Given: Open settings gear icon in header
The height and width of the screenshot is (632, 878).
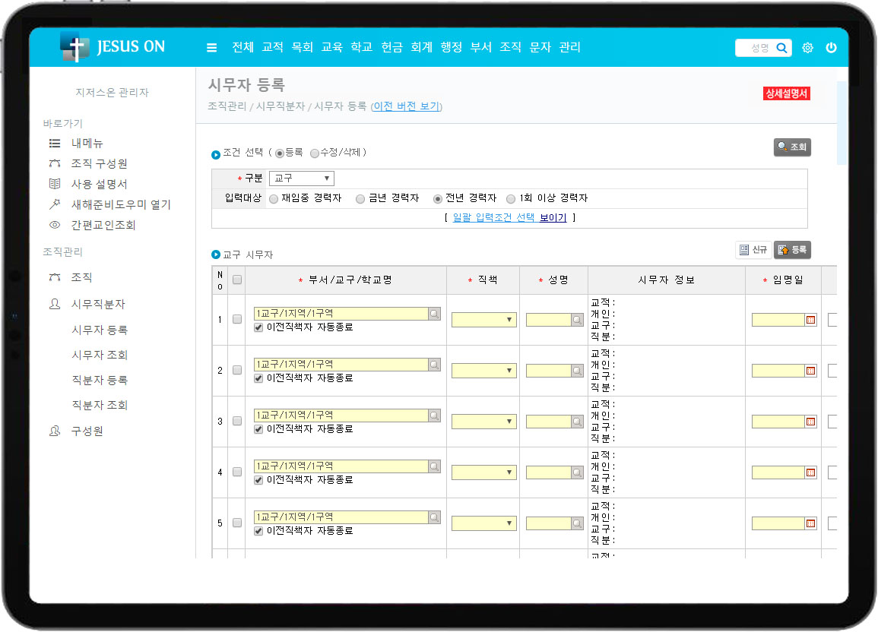Looking at the screenshot, I should pos(807,48).
